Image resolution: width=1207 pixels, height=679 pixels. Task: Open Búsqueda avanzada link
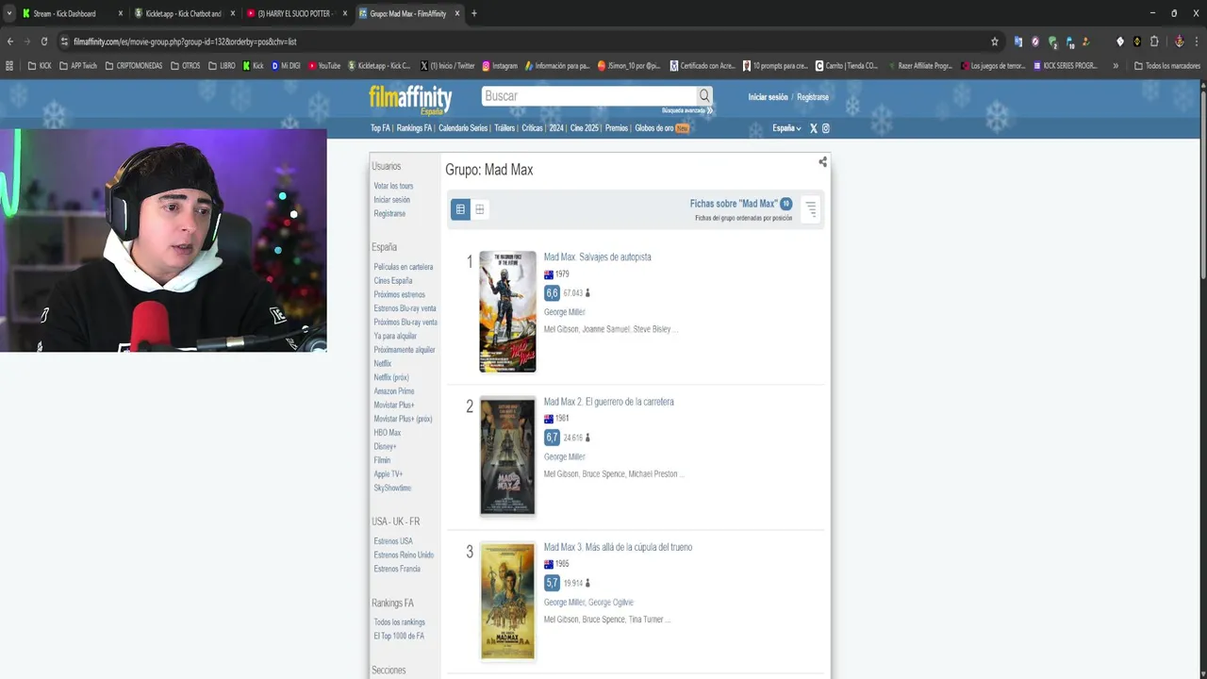pyautogui.click(x=687, y=111)
